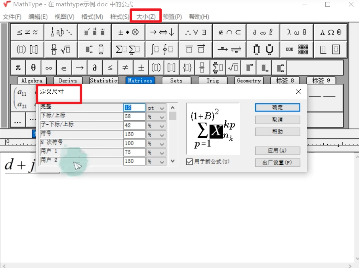Close the 定义尺寸 dialog

point(298,92)
